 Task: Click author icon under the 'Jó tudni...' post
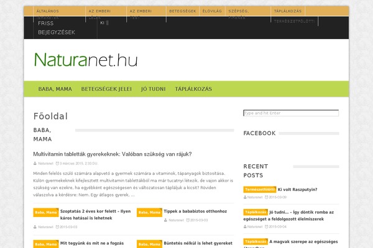pos(245,227)
